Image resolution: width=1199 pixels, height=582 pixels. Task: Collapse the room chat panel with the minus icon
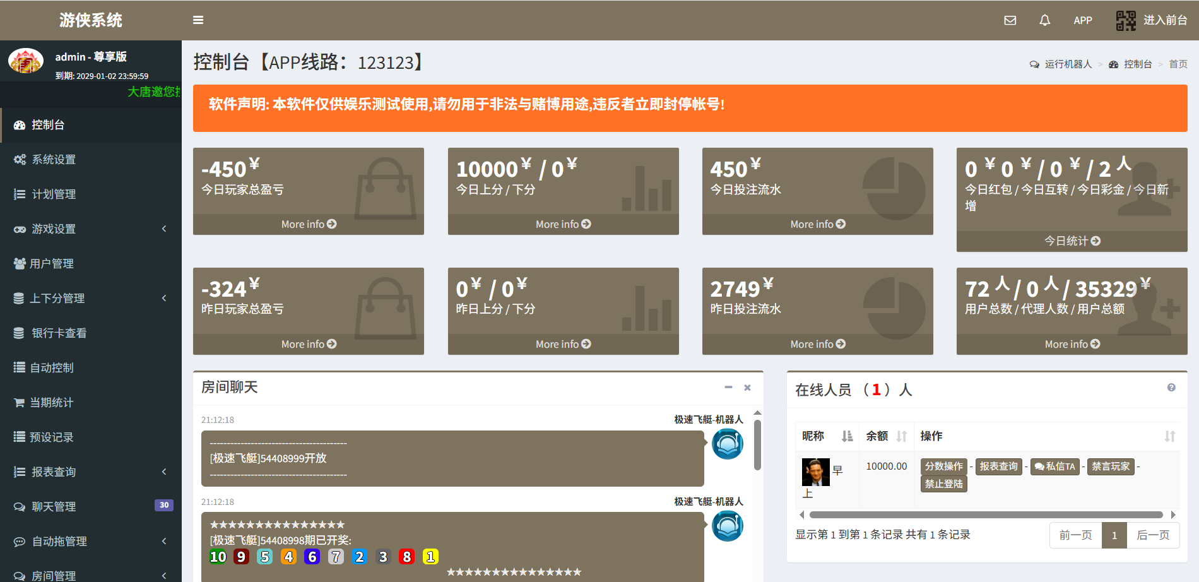(728, 387)
